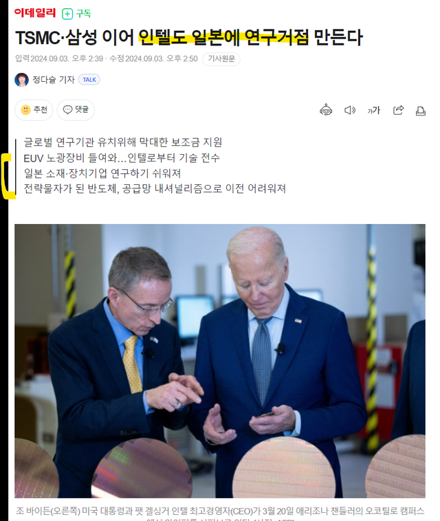This screenshot has width=440, height=521.
Task: Open the 이데일리 publisher logo
Action: pyautogui.click(x=35, y=12)
